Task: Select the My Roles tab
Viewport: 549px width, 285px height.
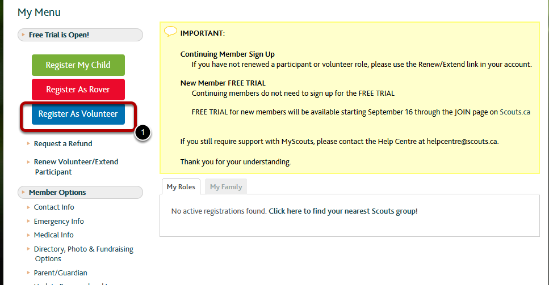Action: (x=181, y=187)
